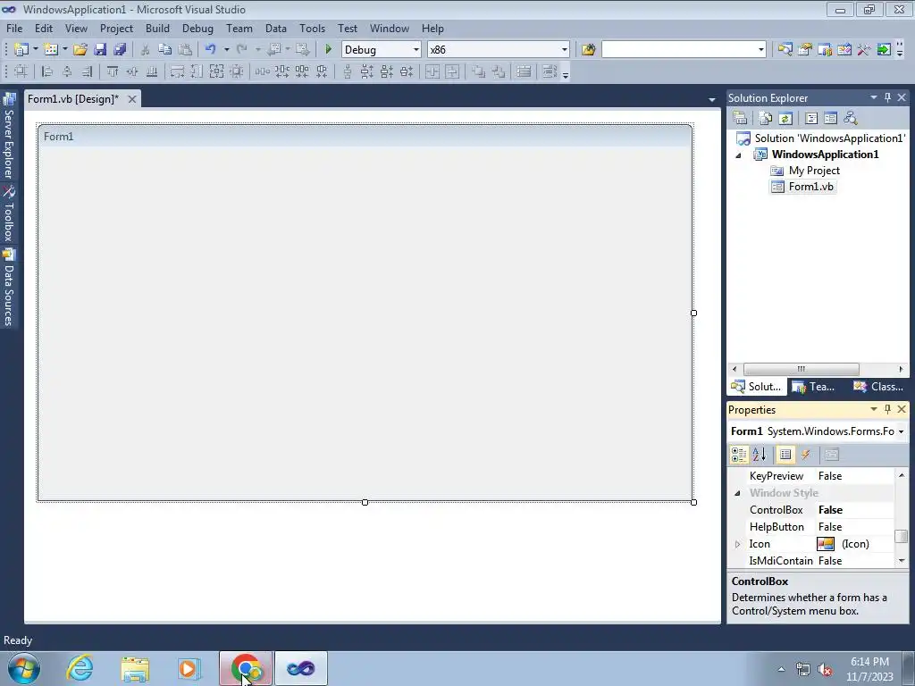Open Object Browser from the main toolbar
The image size is (915, 686).
(x=844, y=50)
